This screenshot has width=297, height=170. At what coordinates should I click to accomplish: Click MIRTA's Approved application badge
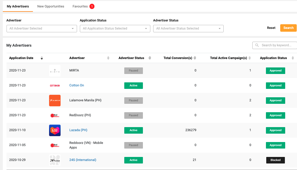tap(275, 71)
